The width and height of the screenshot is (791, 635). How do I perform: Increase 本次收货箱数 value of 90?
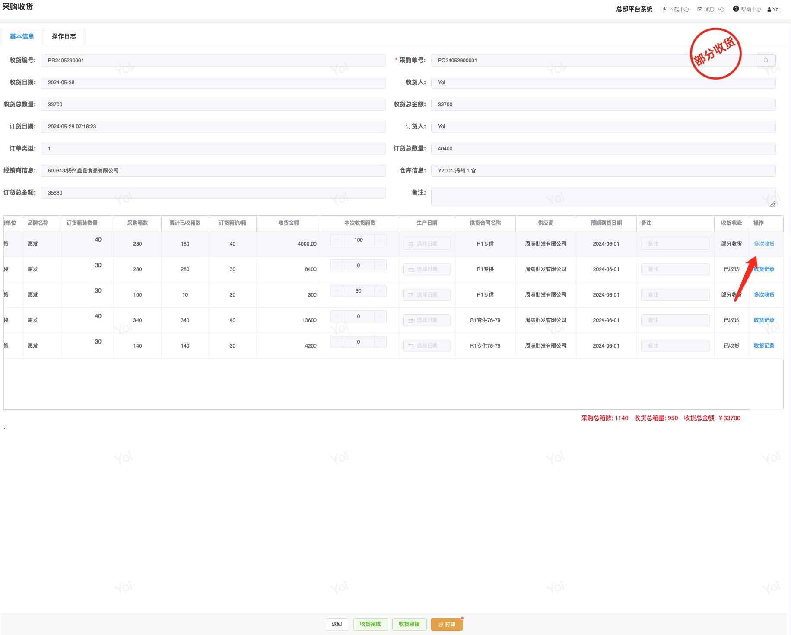click(x=380, y=291)
